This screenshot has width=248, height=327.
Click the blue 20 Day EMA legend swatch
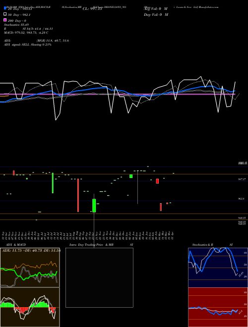click(x=5, y=8)
